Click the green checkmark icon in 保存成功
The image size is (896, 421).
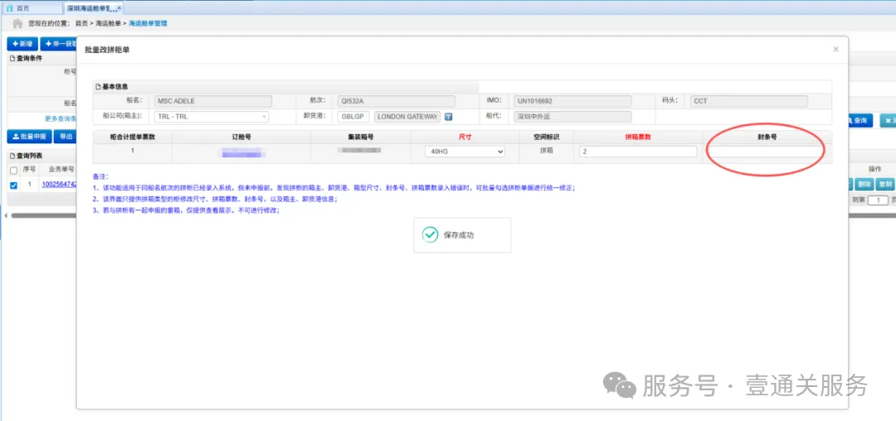430,235
